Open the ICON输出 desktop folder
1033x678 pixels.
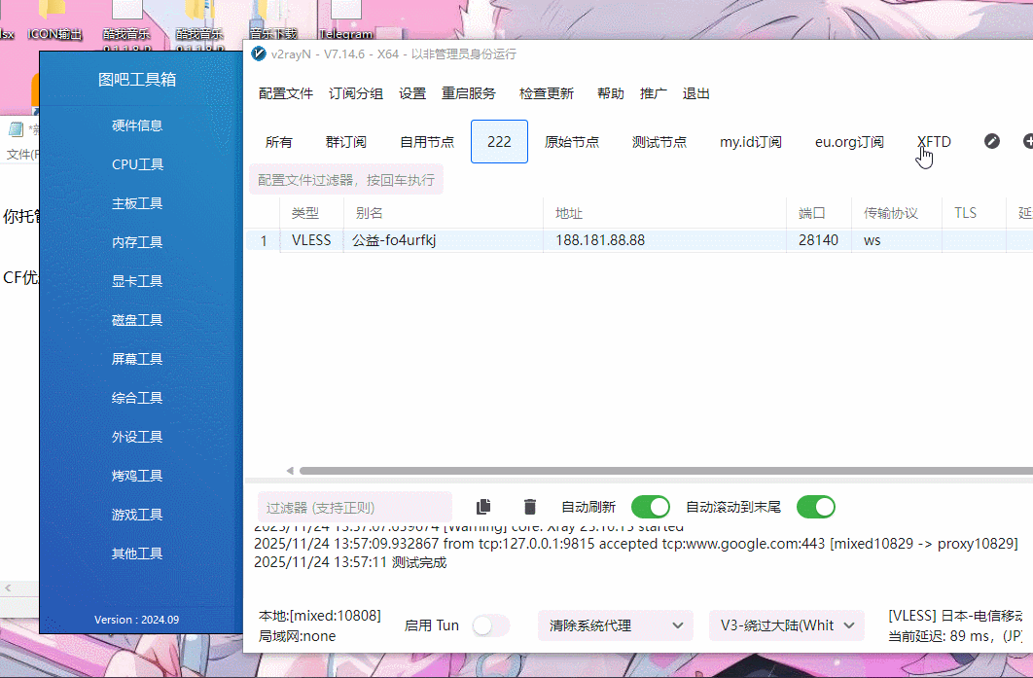tap(55, 23)
